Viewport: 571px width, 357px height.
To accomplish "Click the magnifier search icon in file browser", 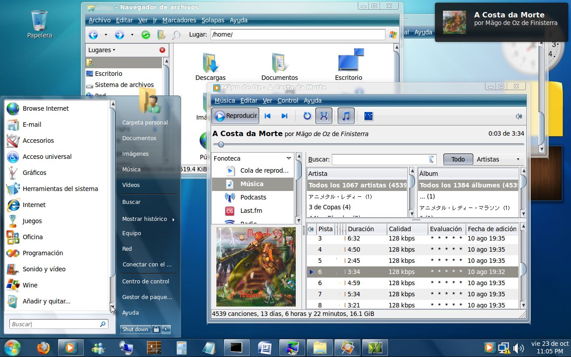I will [x=176, y=35].
